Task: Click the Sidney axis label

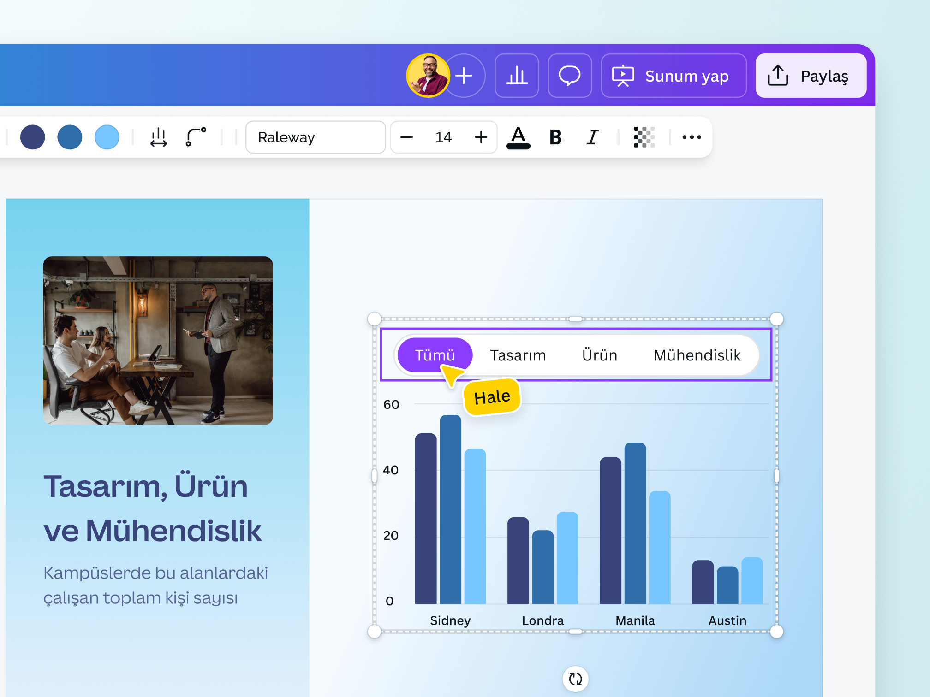Action: click(450, 620)
